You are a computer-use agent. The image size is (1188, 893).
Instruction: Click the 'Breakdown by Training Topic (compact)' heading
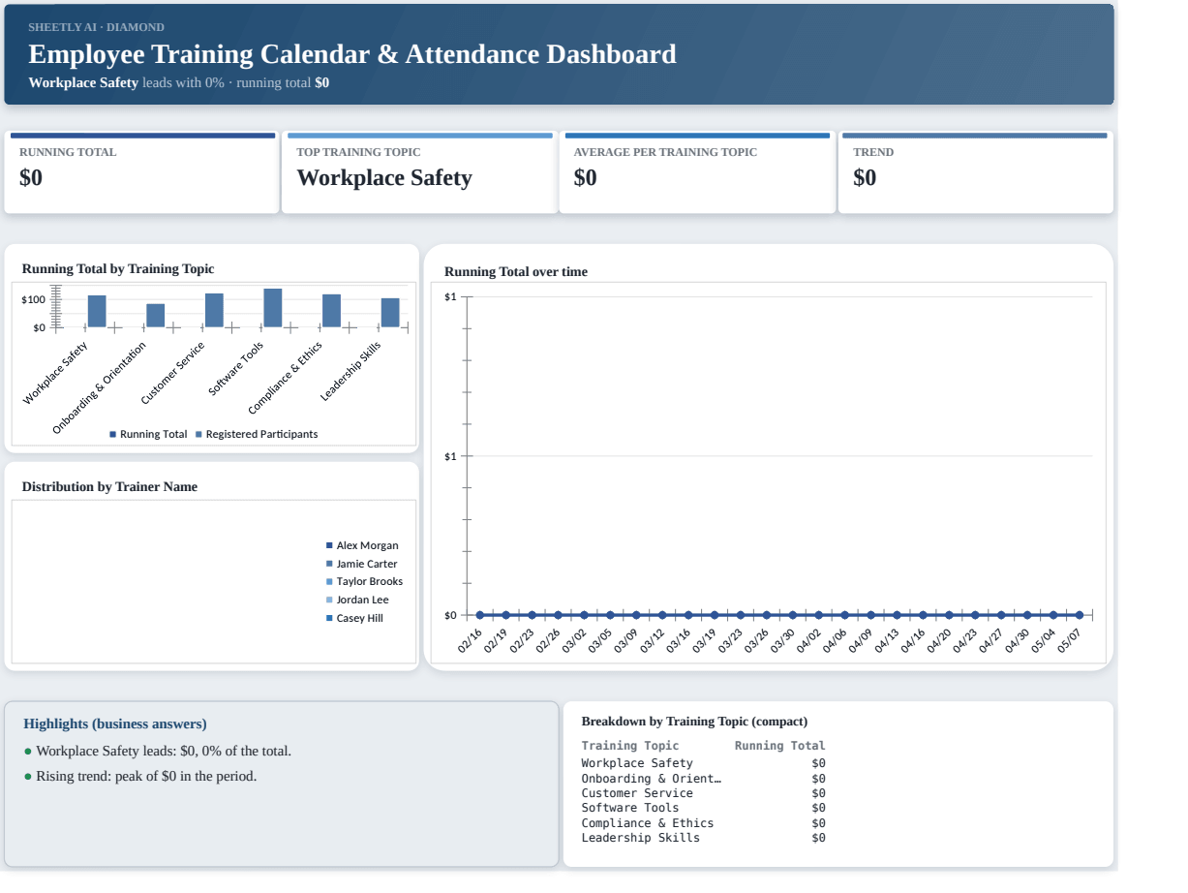pyautogui.click(x=694, y=722)
